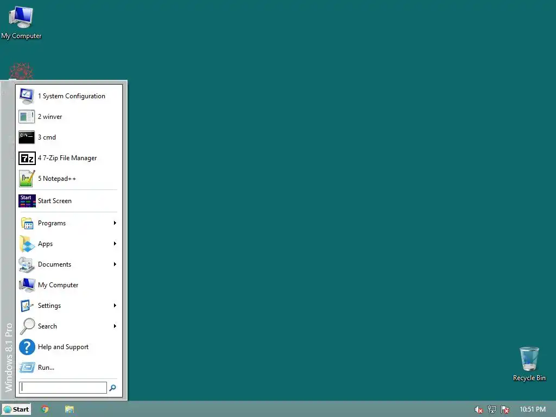This screenshot has height=417, width=556.
Task: Open the My Computer desktop icon
Action: 21,17
